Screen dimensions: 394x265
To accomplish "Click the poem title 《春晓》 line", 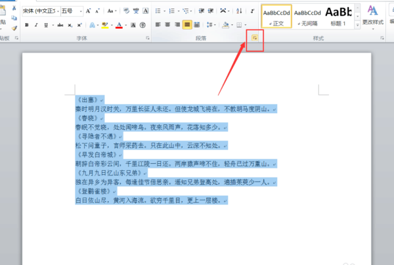I will pyautogui.click(x=90, y=118).
